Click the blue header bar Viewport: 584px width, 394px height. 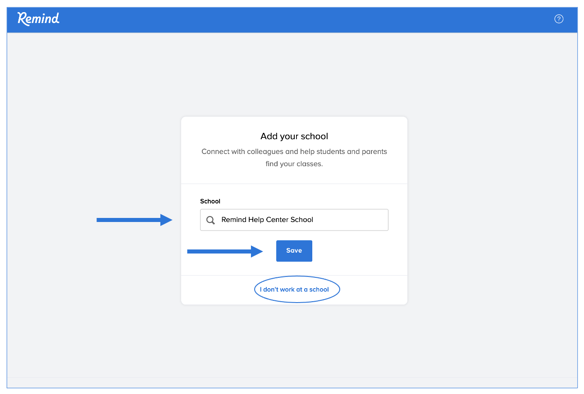292,19
